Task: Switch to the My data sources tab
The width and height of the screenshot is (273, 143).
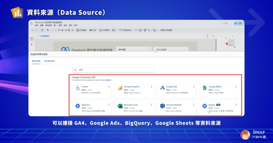Action: pyautogui.click(x=50, y=61)
